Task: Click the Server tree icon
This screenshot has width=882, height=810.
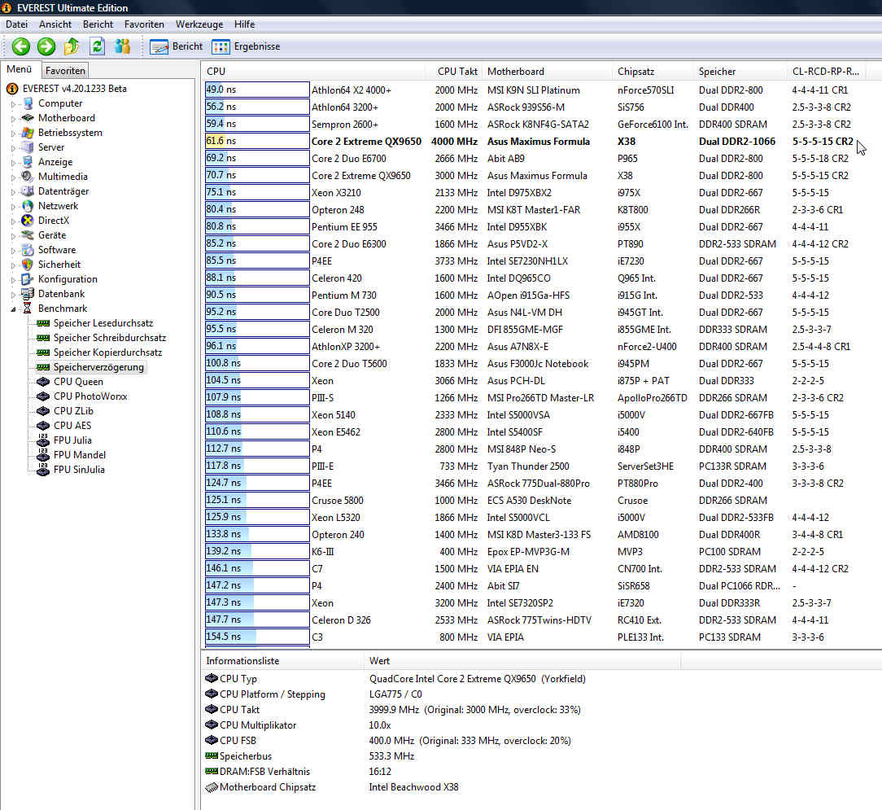Action: coord(28,147)
